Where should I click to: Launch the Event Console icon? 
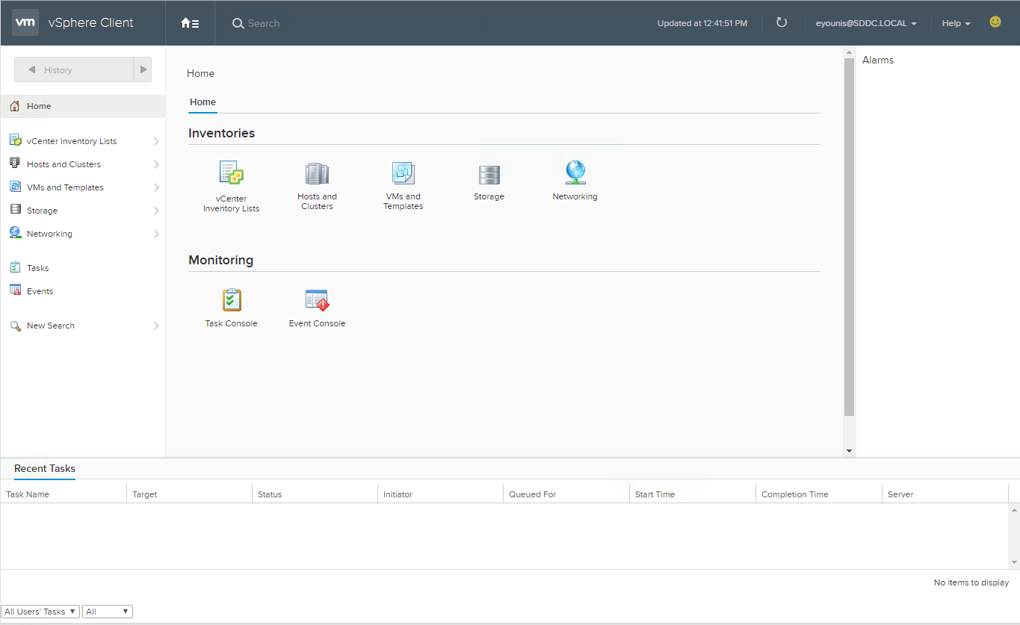(317, 300)
